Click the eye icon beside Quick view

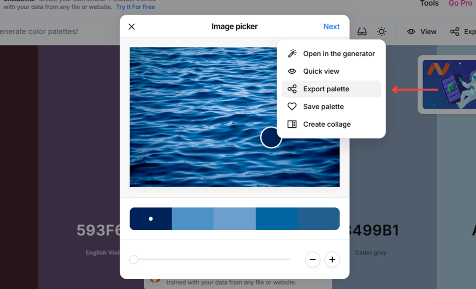click(x=292, y=71)
